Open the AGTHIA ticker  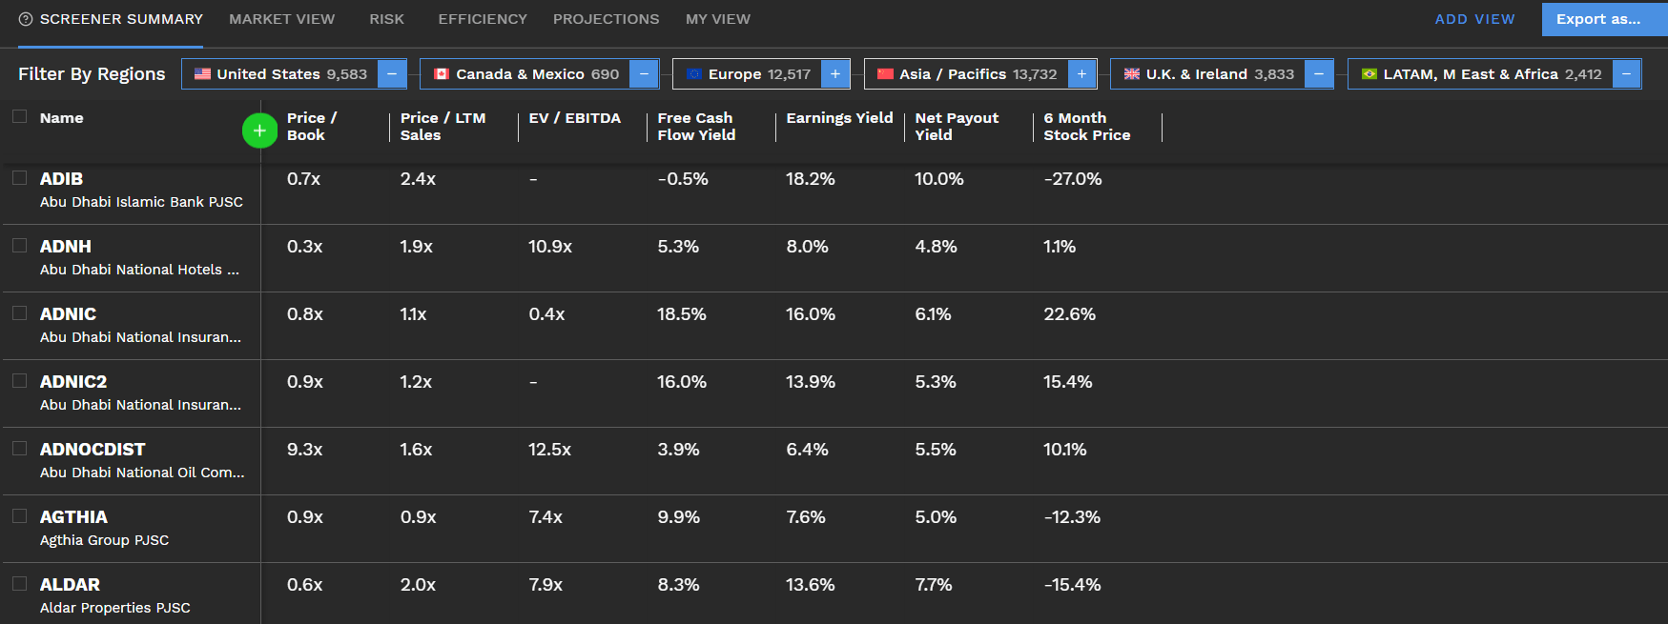coord(73,517)
